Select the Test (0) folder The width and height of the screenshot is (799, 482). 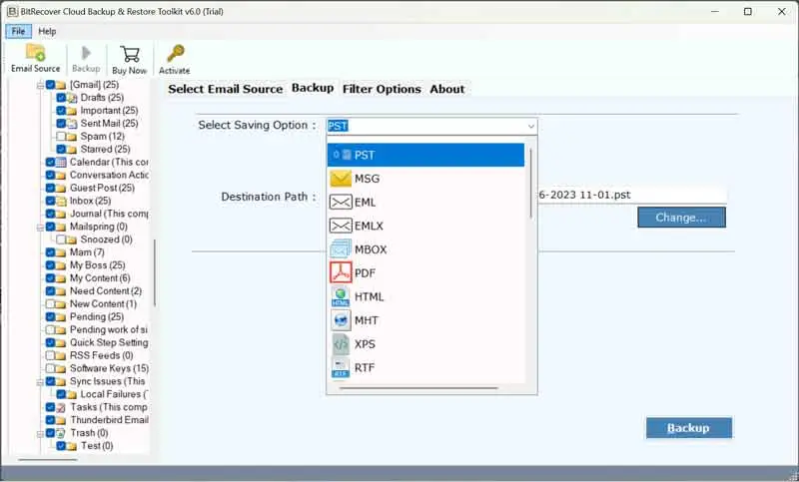[97, 446]
